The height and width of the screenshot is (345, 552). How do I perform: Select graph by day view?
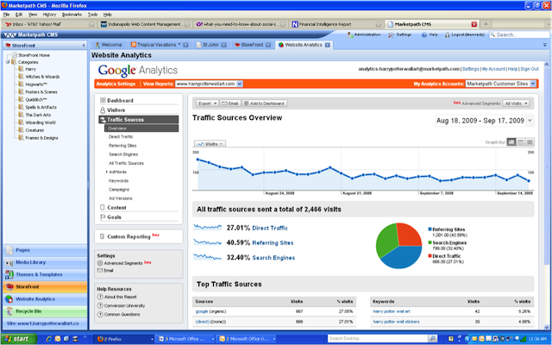(x=511, y=142)
